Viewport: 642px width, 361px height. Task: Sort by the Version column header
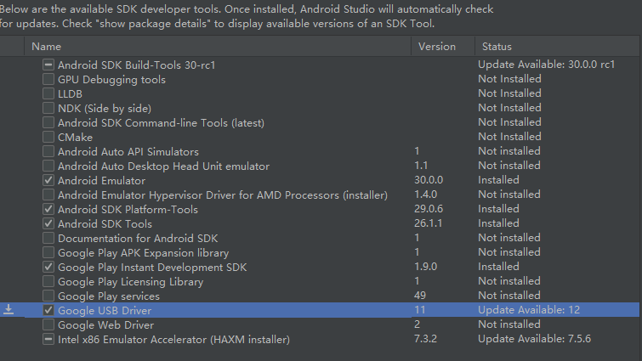[436, 46]
